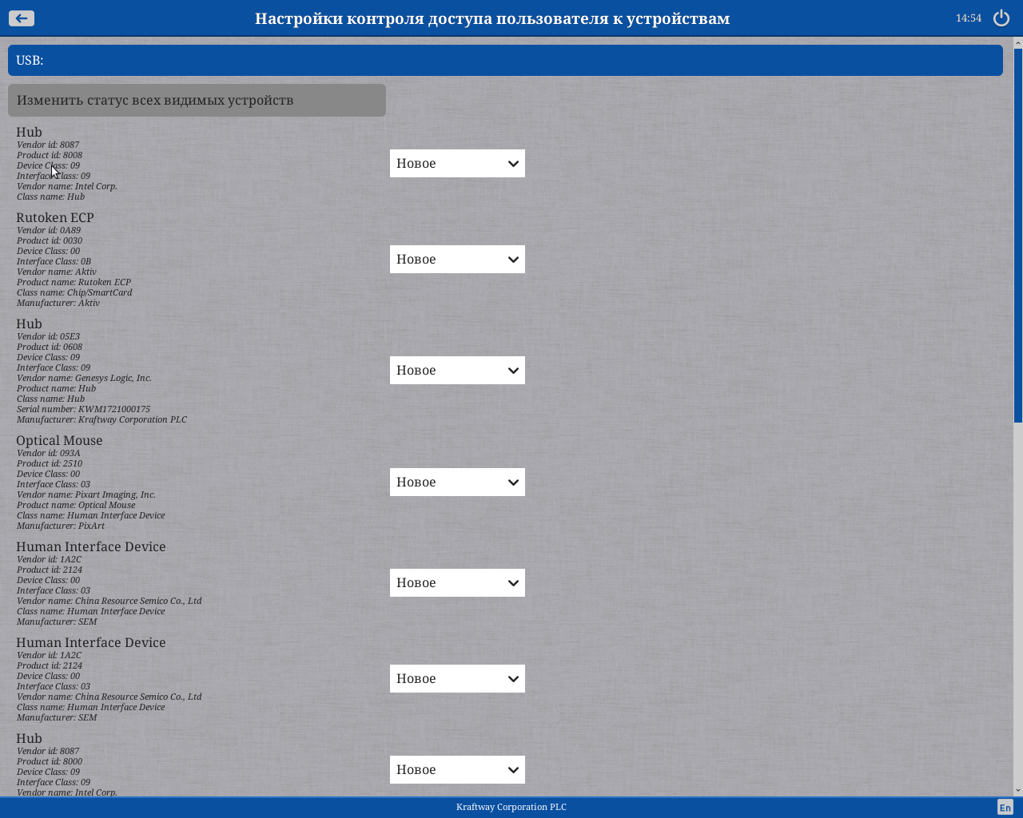
Task: Open status dropdown for Intel Hub 8008
Action: click(x=457, y=164)
